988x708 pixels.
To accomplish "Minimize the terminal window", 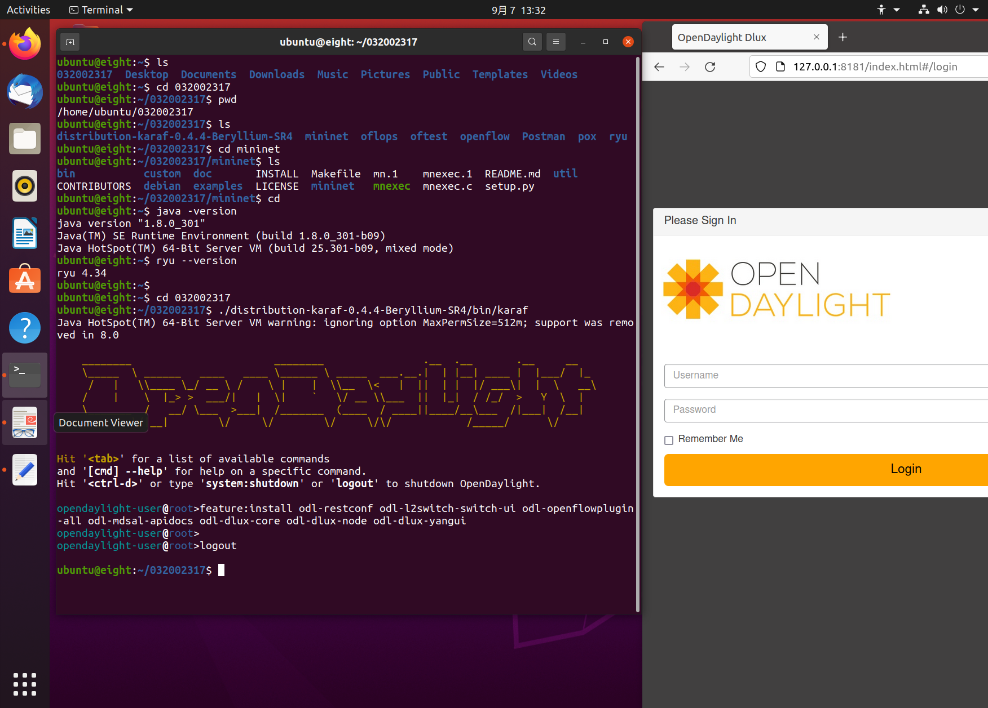I will [583, 42].
